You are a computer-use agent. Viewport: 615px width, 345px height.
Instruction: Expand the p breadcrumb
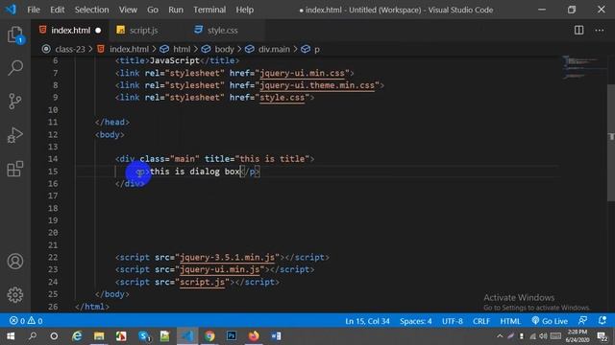pos(317,50)
